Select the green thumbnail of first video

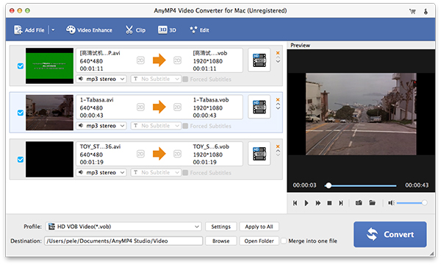point(49,66)
